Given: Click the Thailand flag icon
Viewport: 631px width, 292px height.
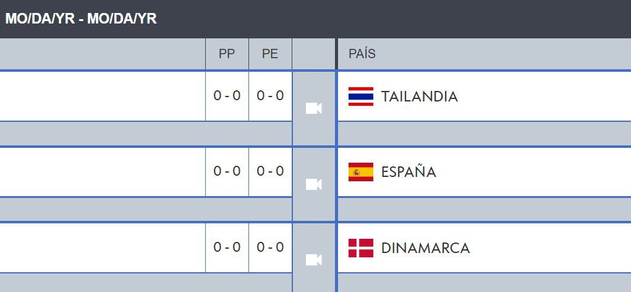Looking at the screenshot, I should (361, 97).
